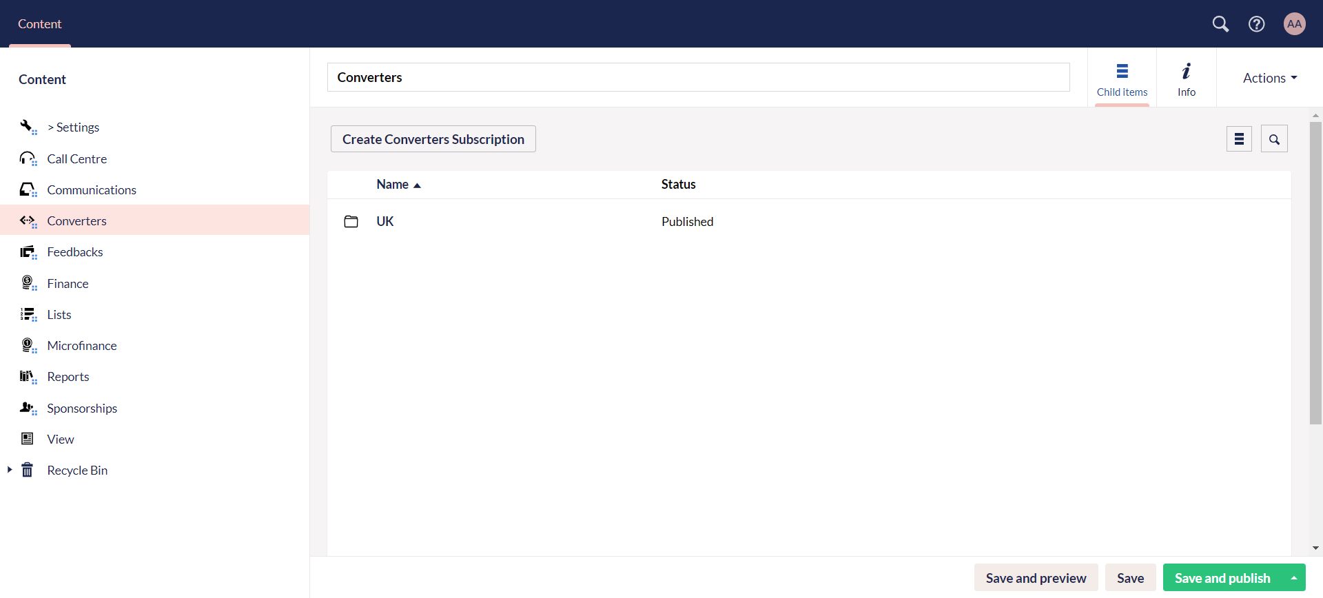The height and width of the screenshot is (598, 1323).
Task: Open the Actions dropdown
Action: click(x=1269, y=78)
